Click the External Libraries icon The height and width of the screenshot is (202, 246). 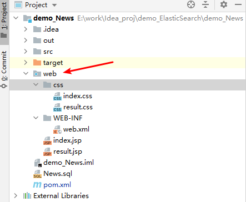point(27,196)
